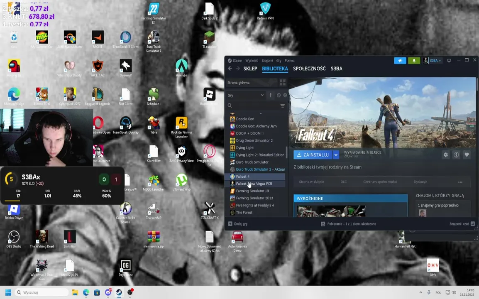Open TeamSpeak 3 Client desktop icon
Screen dimensions: 479x299
[x=125, y=40]
